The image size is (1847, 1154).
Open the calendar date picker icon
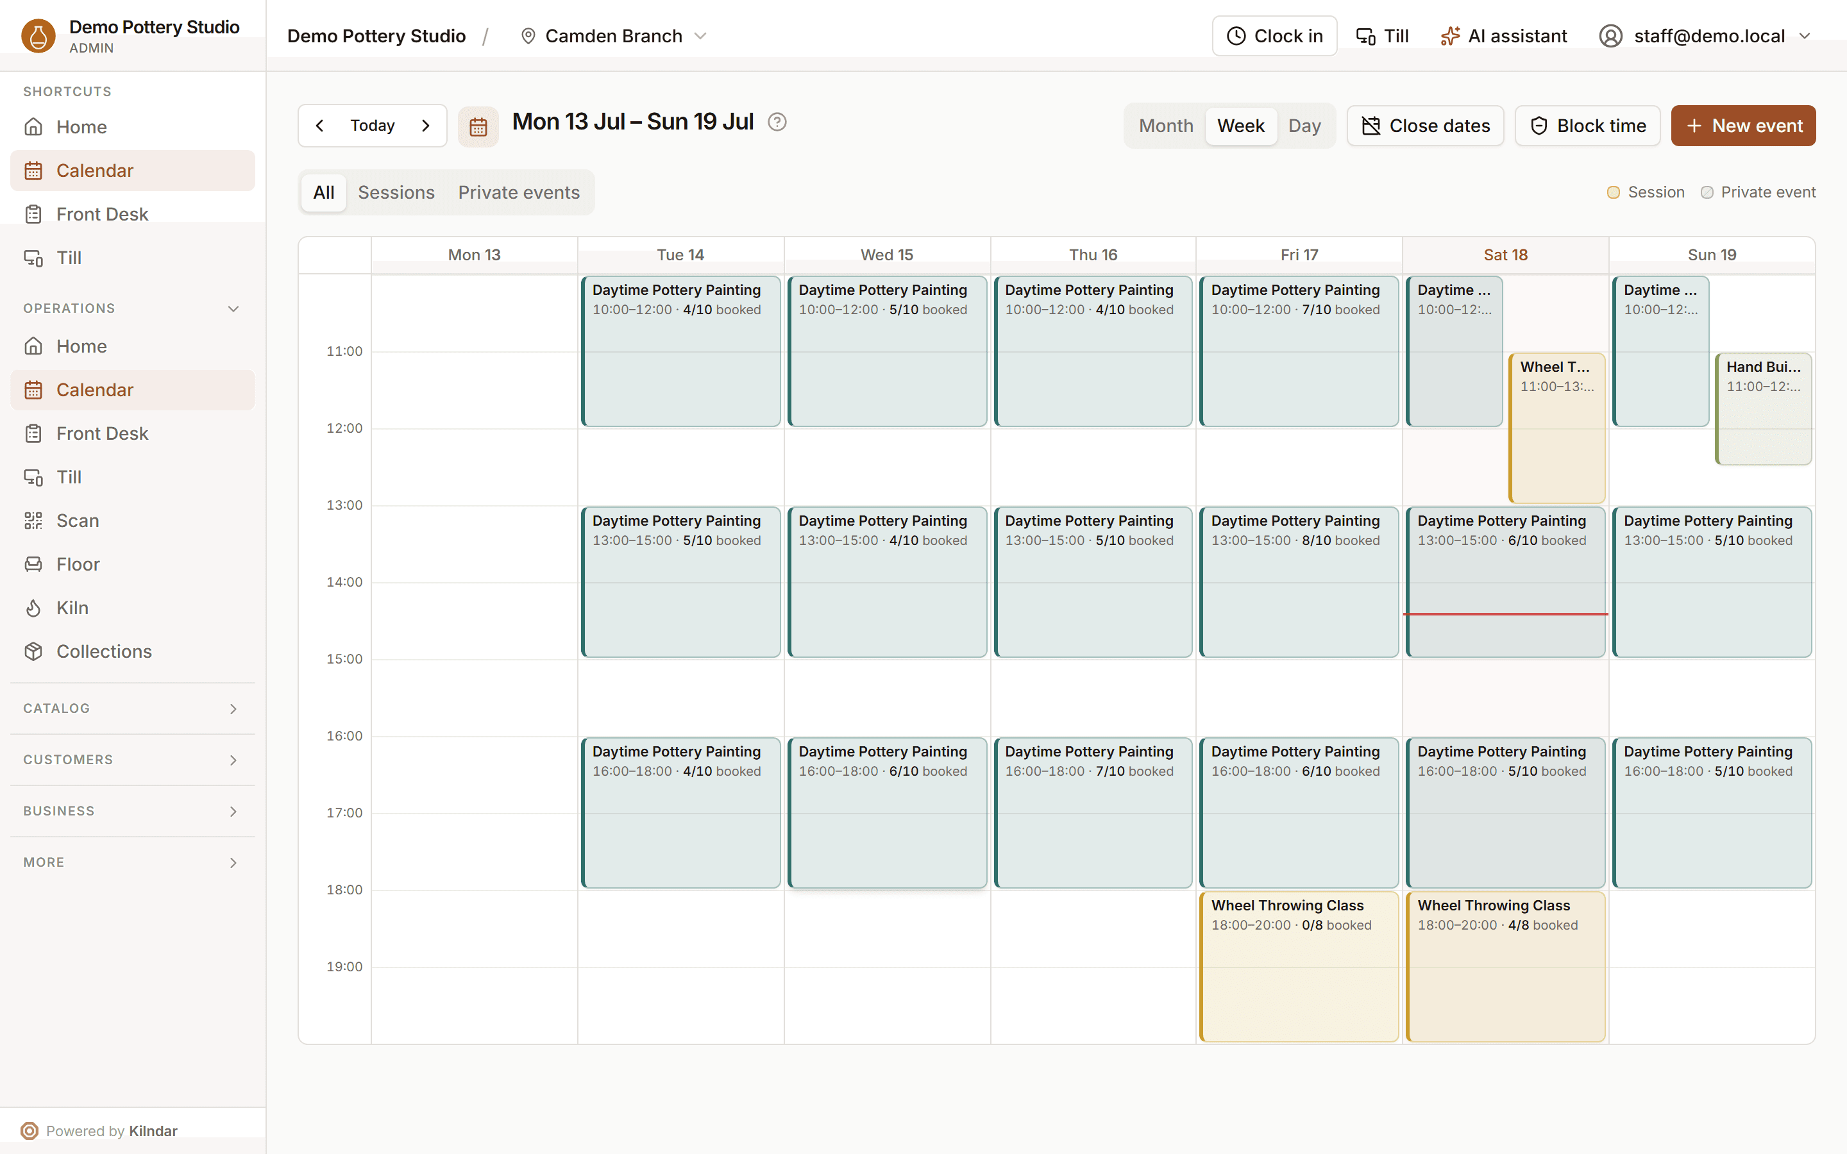[478, 126]
